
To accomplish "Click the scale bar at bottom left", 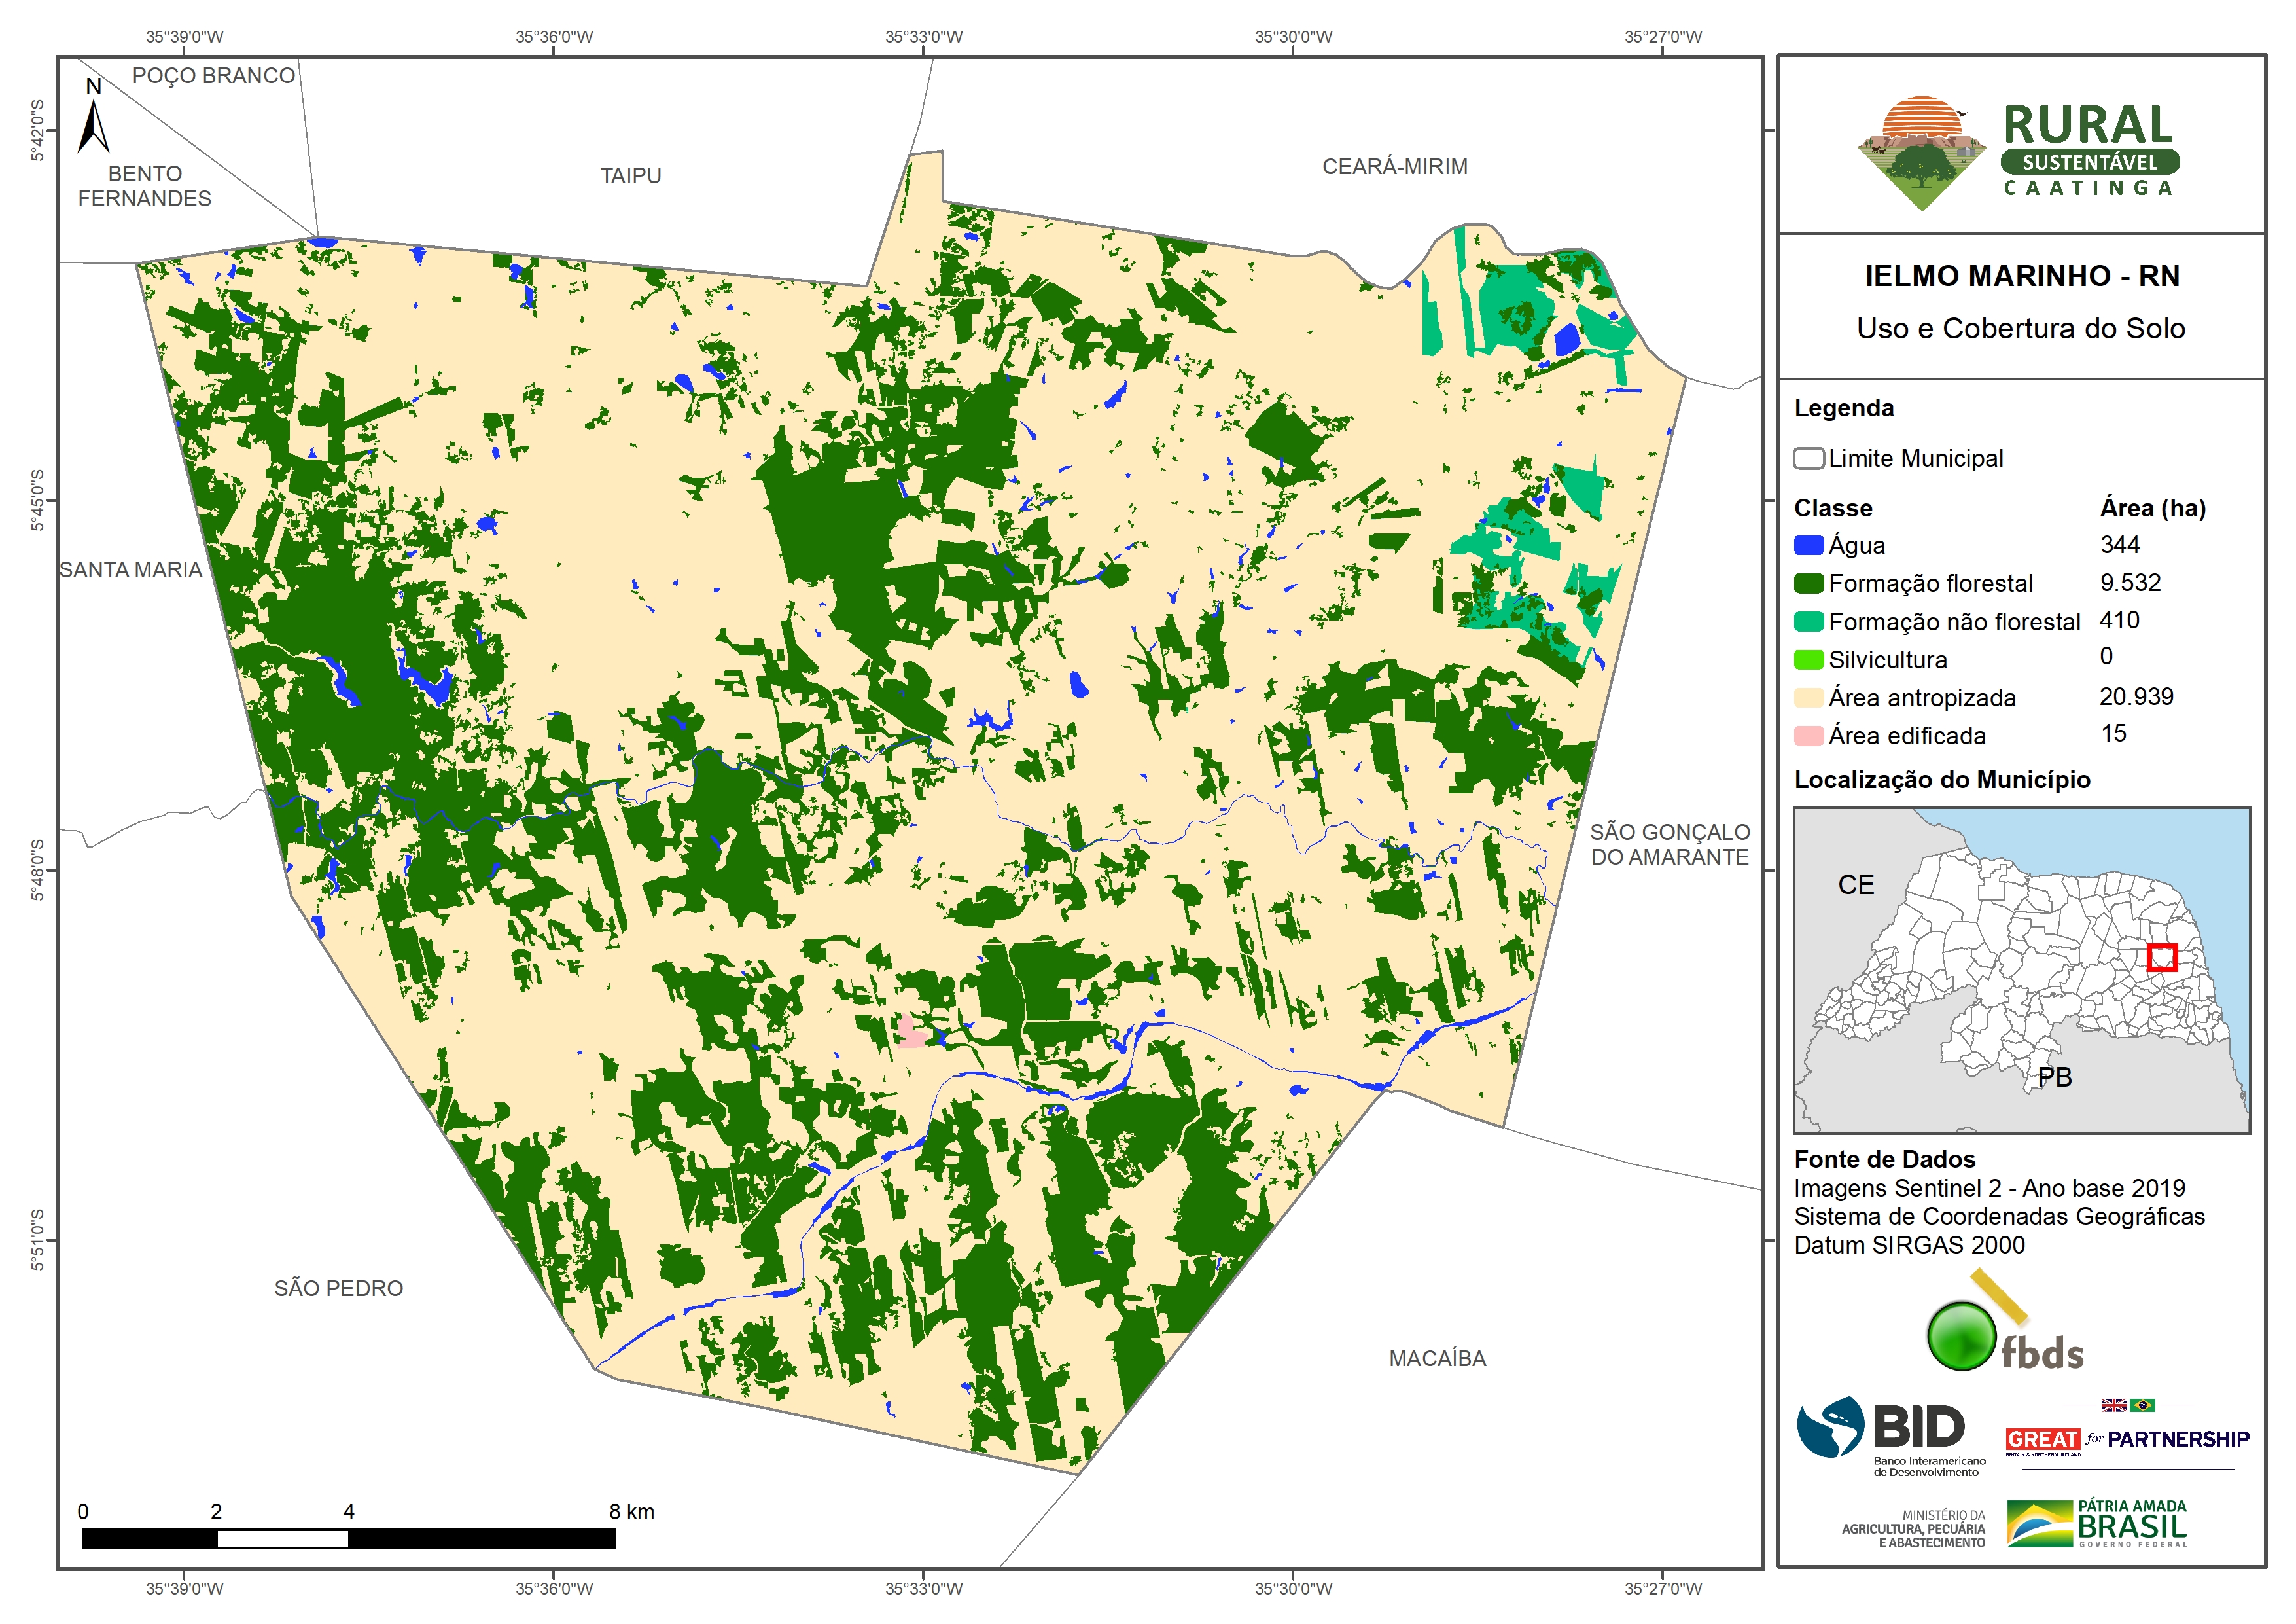I will pos(348,1539).
